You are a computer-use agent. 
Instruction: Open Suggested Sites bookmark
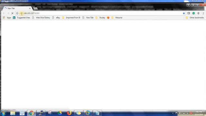click(x=22, y=18)
